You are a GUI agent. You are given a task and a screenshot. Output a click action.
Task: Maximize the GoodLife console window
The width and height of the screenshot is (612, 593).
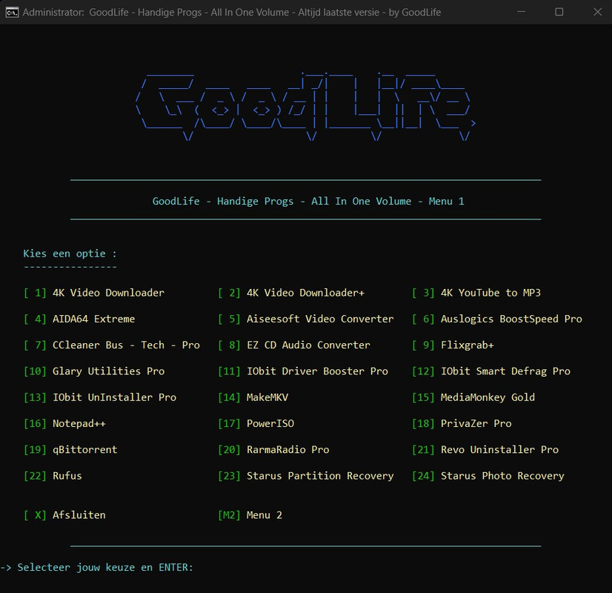click(559, 12)
